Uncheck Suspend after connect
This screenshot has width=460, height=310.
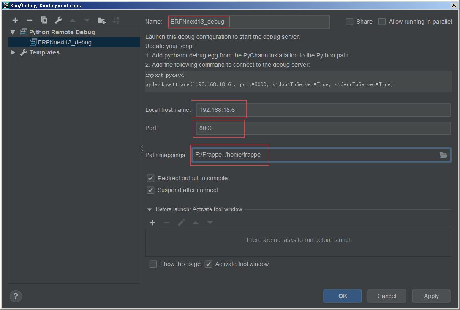150,190
